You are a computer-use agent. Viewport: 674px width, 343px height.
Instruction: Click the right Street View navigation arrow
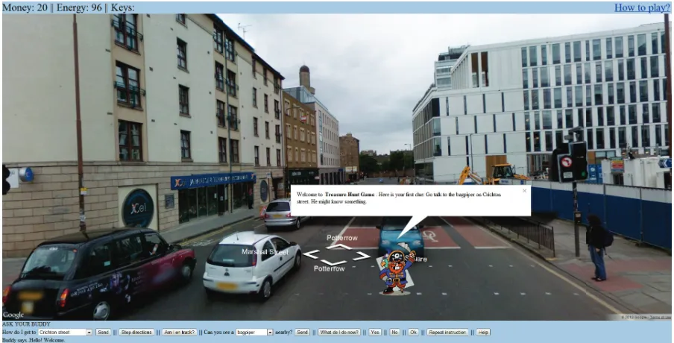362,255
